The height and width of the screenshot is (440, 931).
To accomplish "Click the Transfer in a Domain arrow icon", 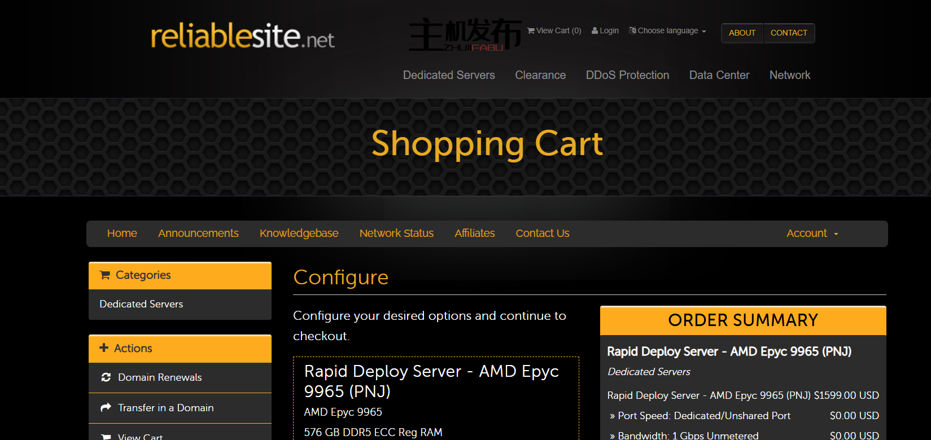I will (x=106, y=408).
